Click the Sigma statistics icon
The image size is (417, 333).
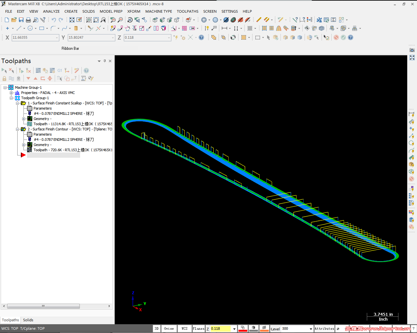click(x=334, y=20)
